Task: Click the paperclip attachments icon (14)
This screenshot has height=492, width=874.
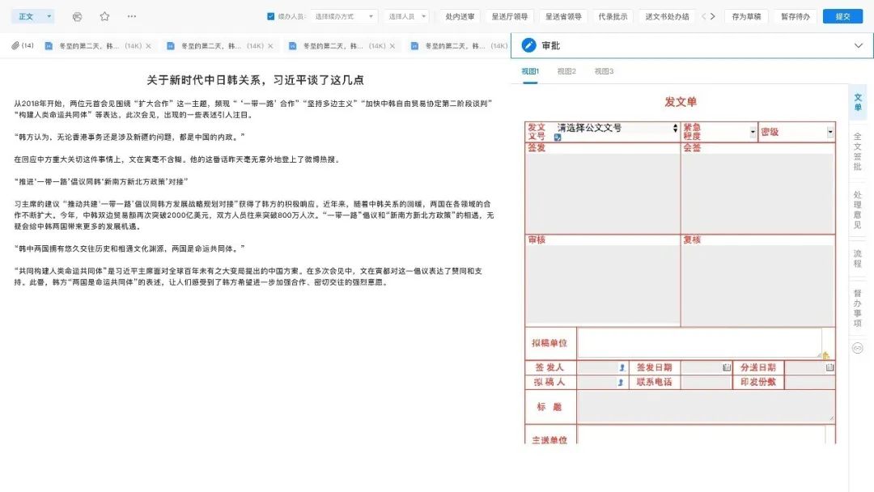Action: pyautogui.click(x=23, y=45)
